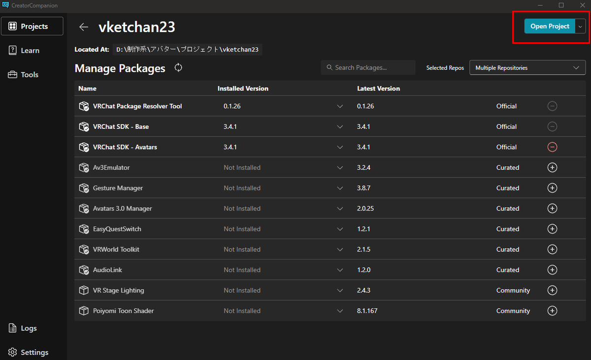Refresh packages with the circular arrows icon
Viewport: 591px width, 360px height.
pos(178,68)
